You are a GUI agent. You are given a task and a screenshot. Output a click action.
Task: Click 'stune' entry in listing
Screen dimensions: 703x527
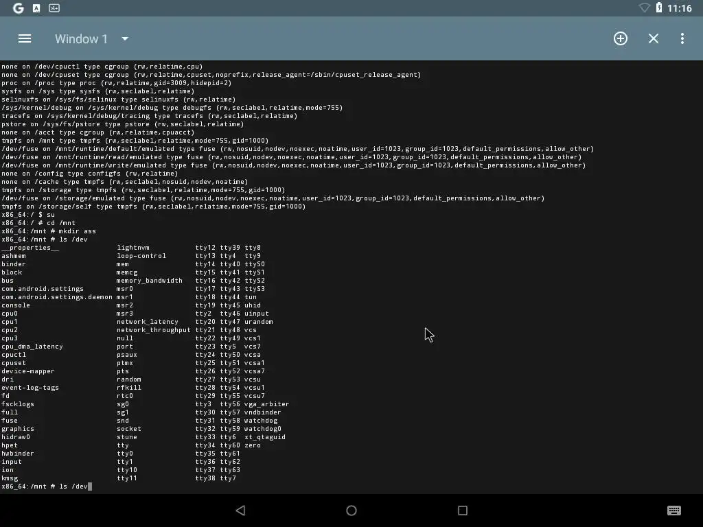127,437
